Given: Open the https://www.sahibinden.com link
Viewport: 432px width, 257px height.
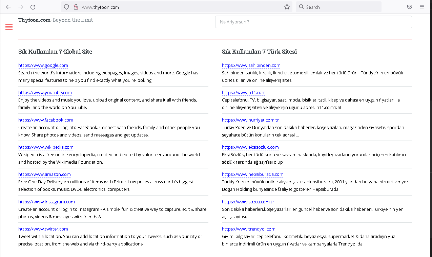Looking at the screenshot, I should click(251, 65).
